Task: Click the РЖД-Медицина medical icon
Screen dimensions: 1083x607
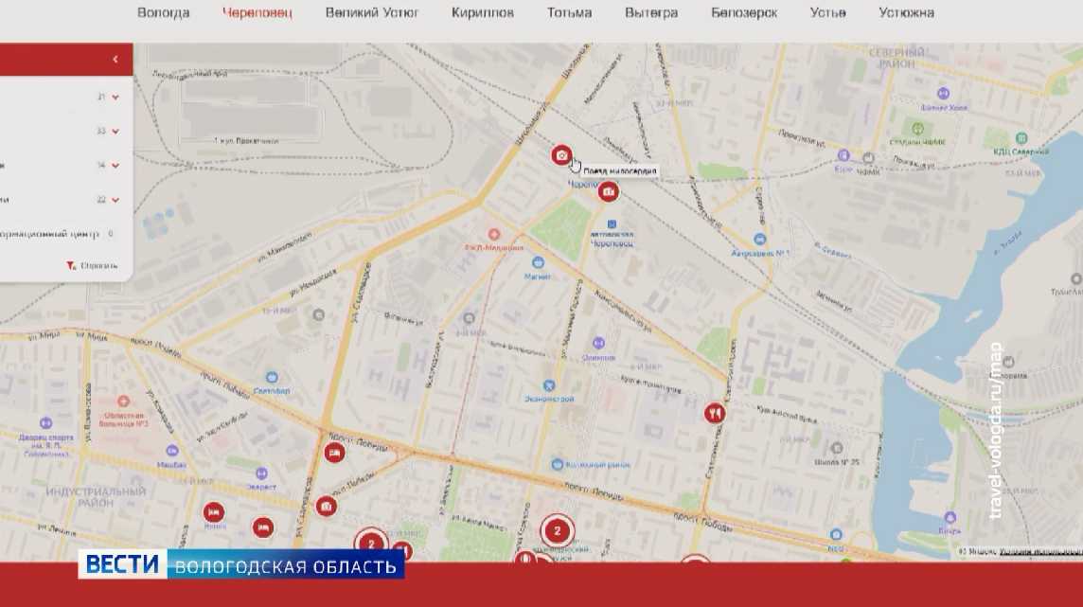Action: (x=494, y=235)
